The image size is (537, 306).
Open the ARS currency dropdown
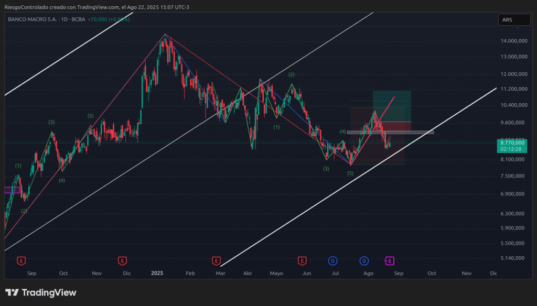(x=513, y=20)
